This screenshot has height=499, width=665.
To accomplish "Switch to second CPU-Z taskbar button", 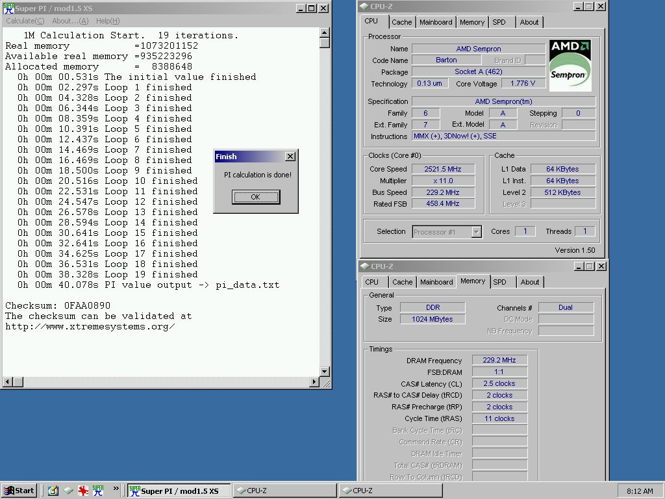I will pos(390,491).
